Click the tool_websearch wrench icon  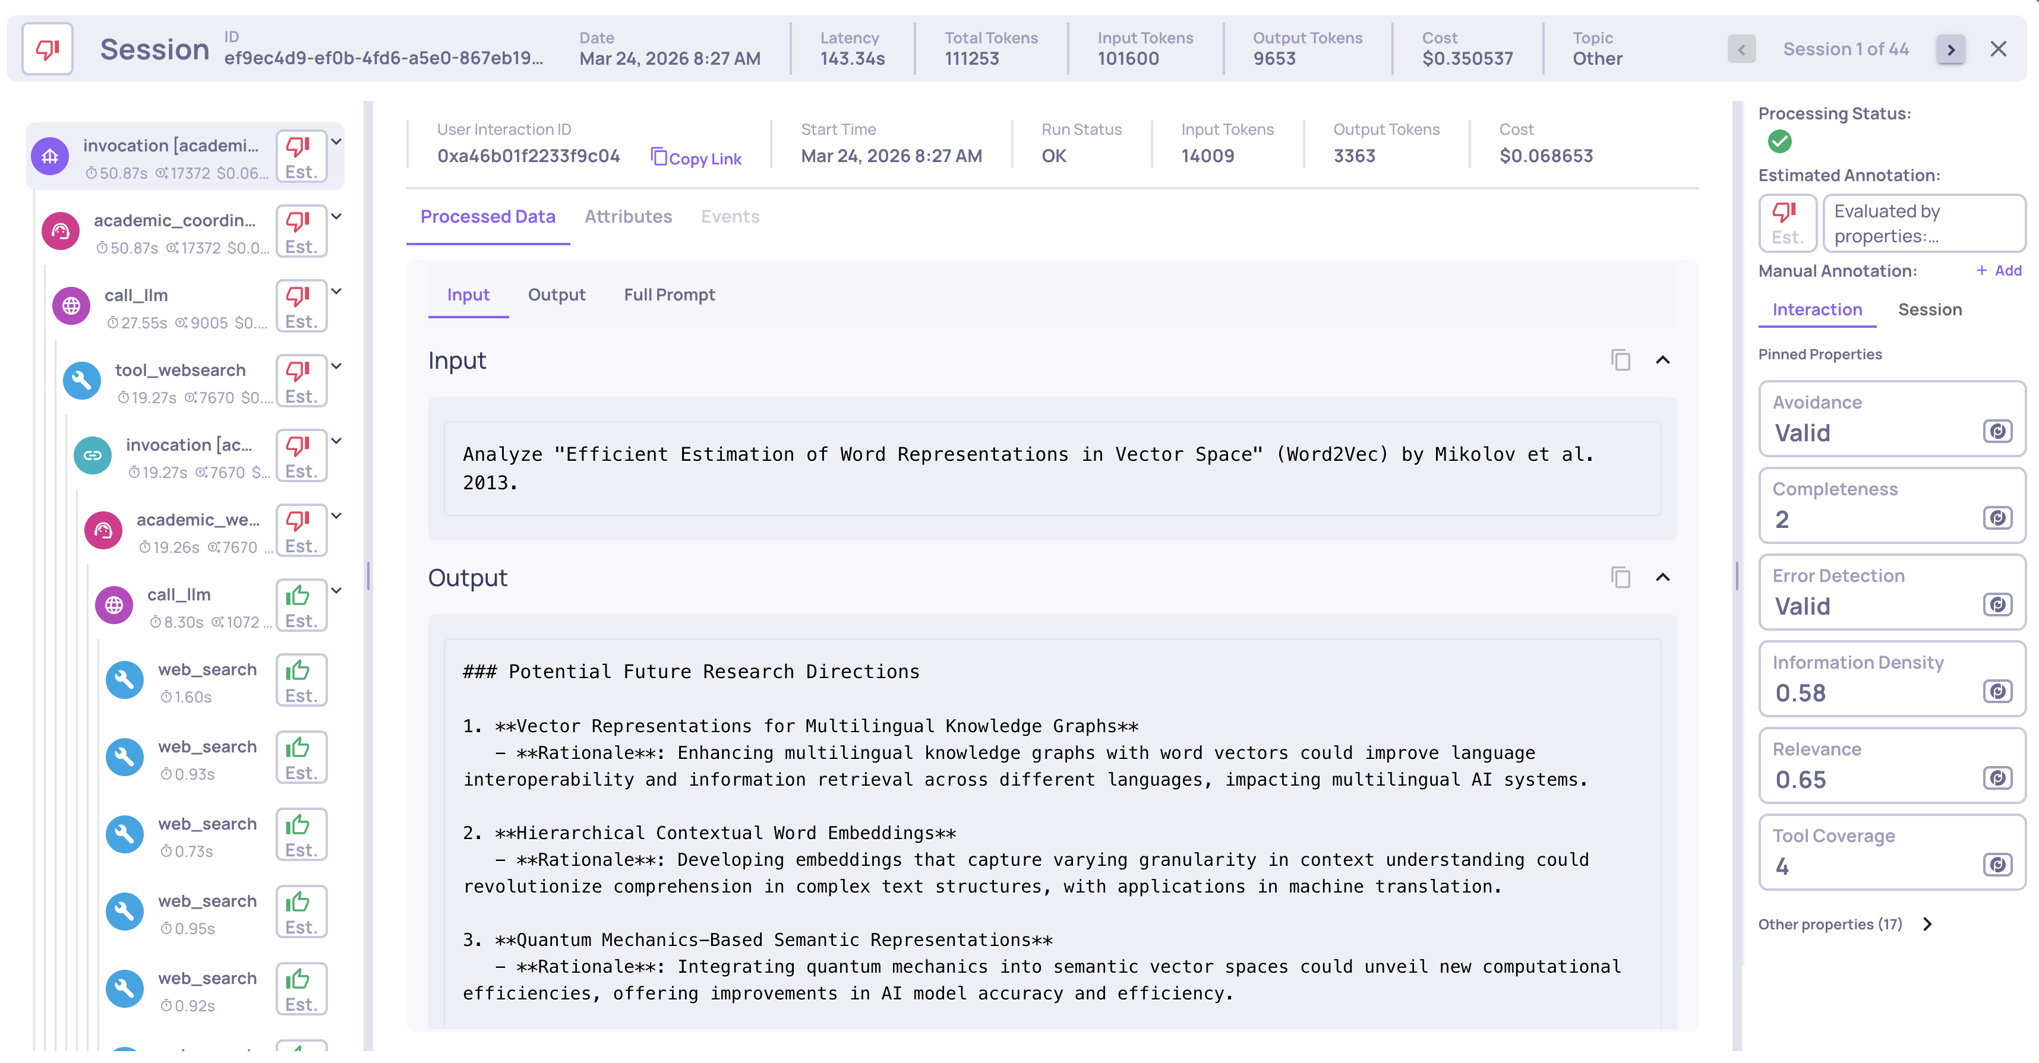pos(81,382)
